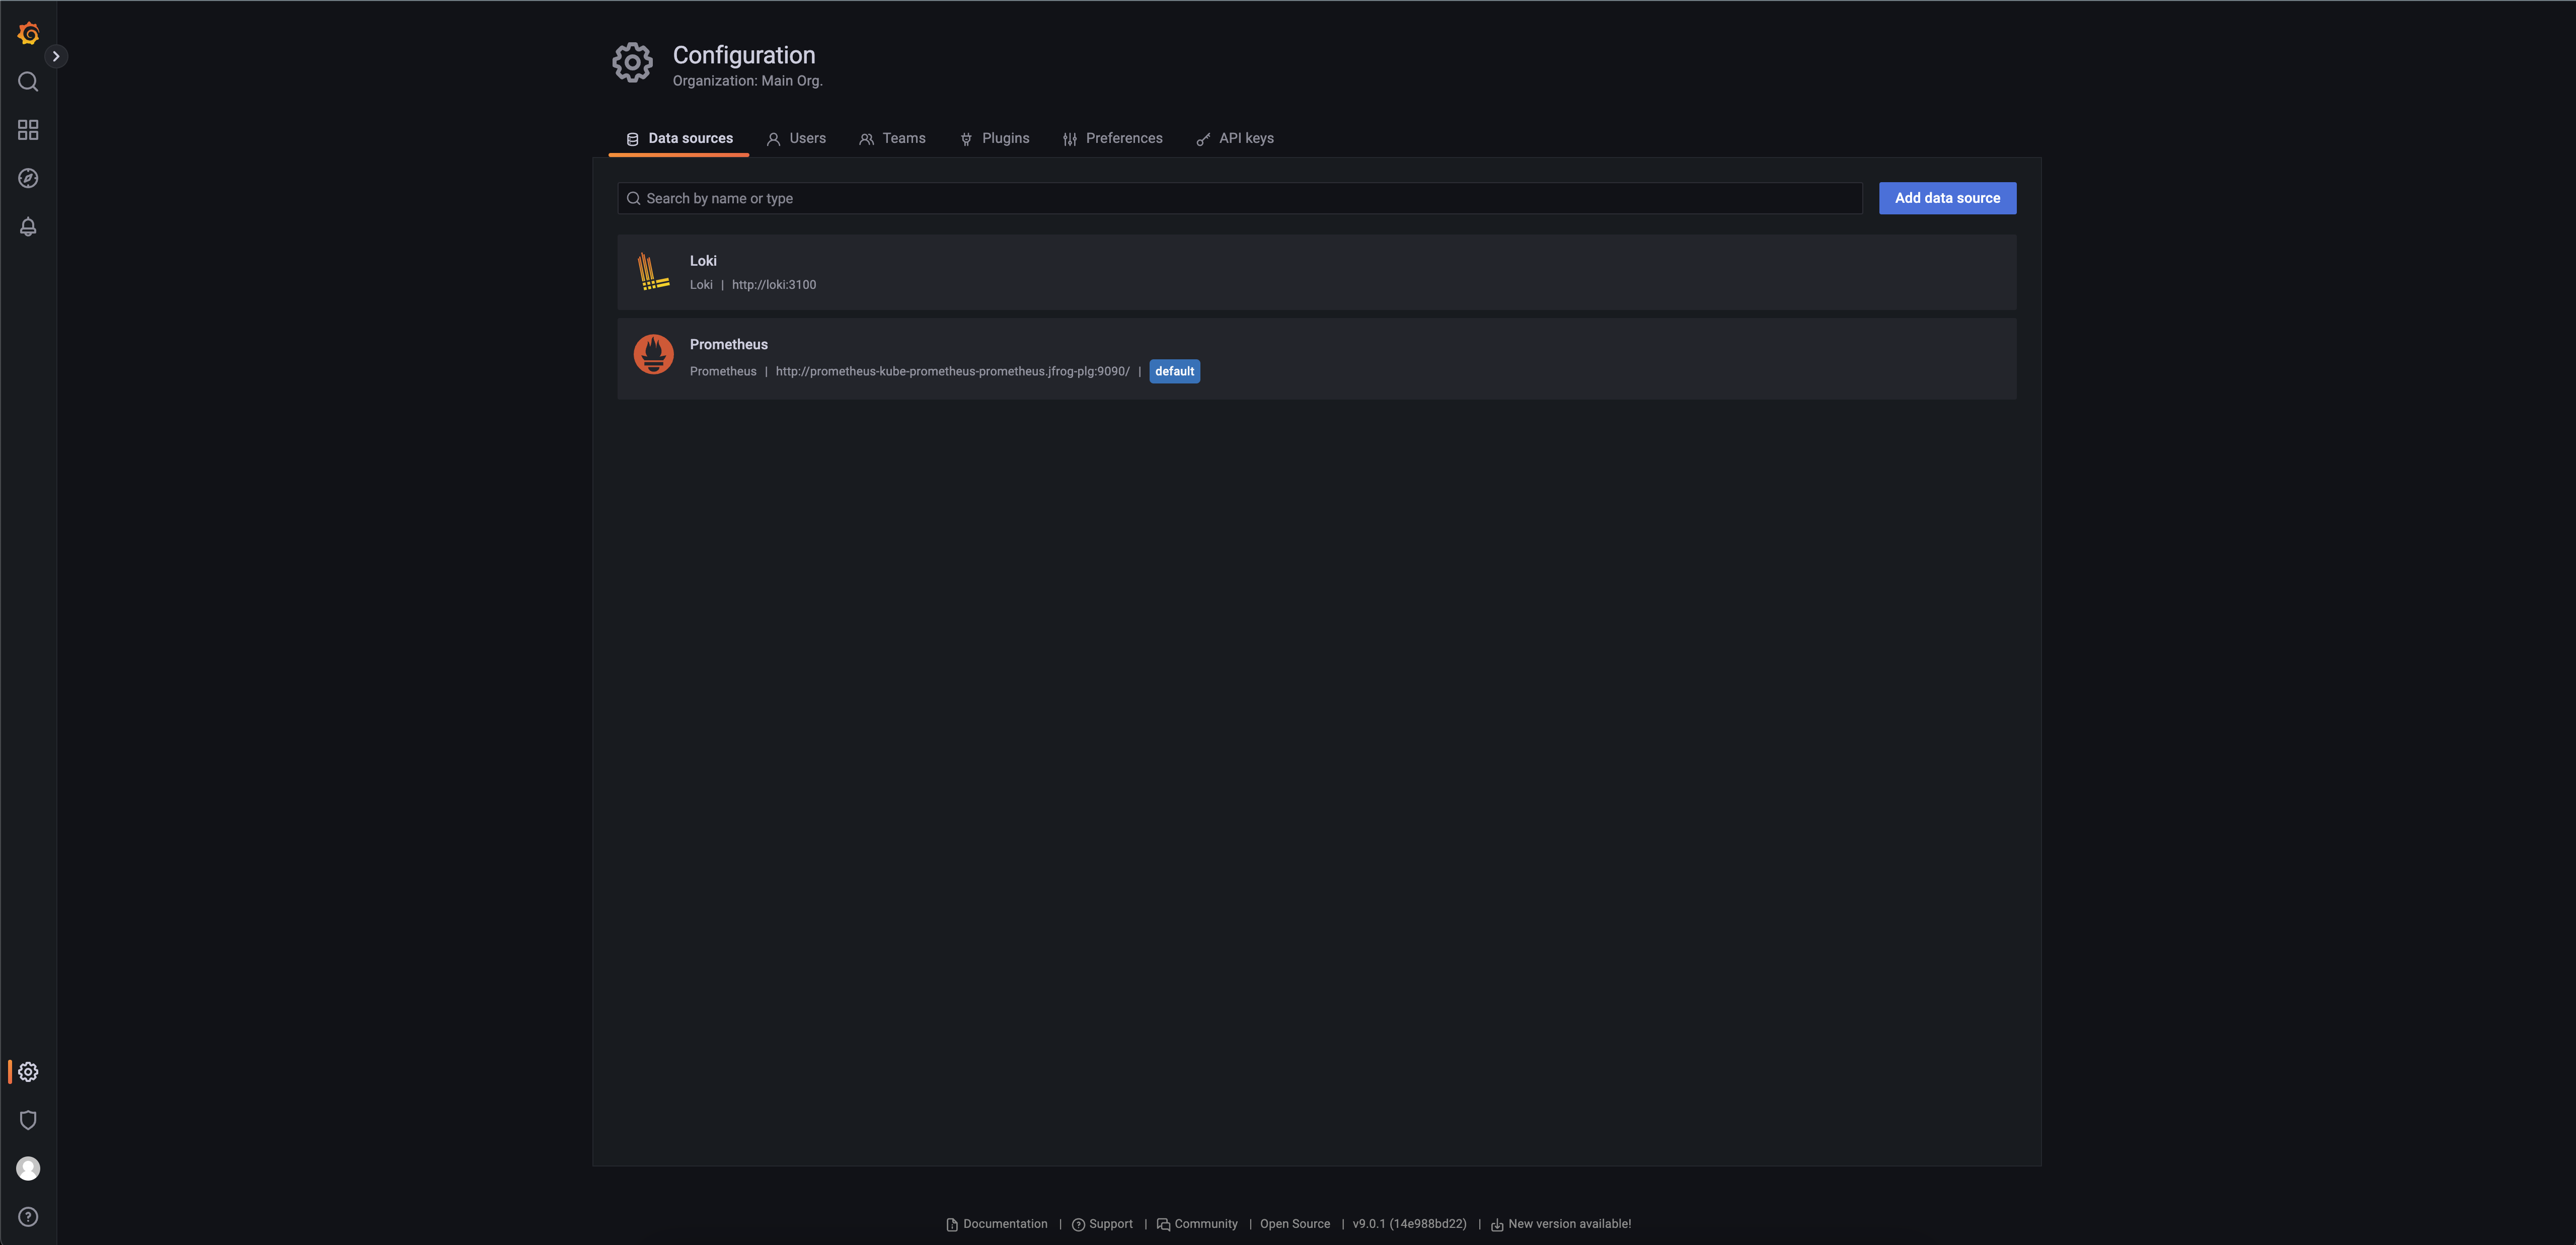Click the Add data source button
Screen dimensions: 2576x1245
[1946, 198]
